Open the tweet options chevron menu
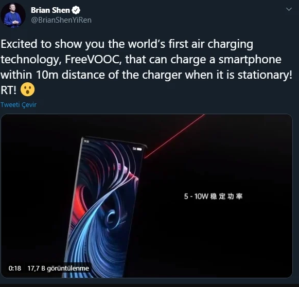The image size is (299, 287). coord(289,9)
